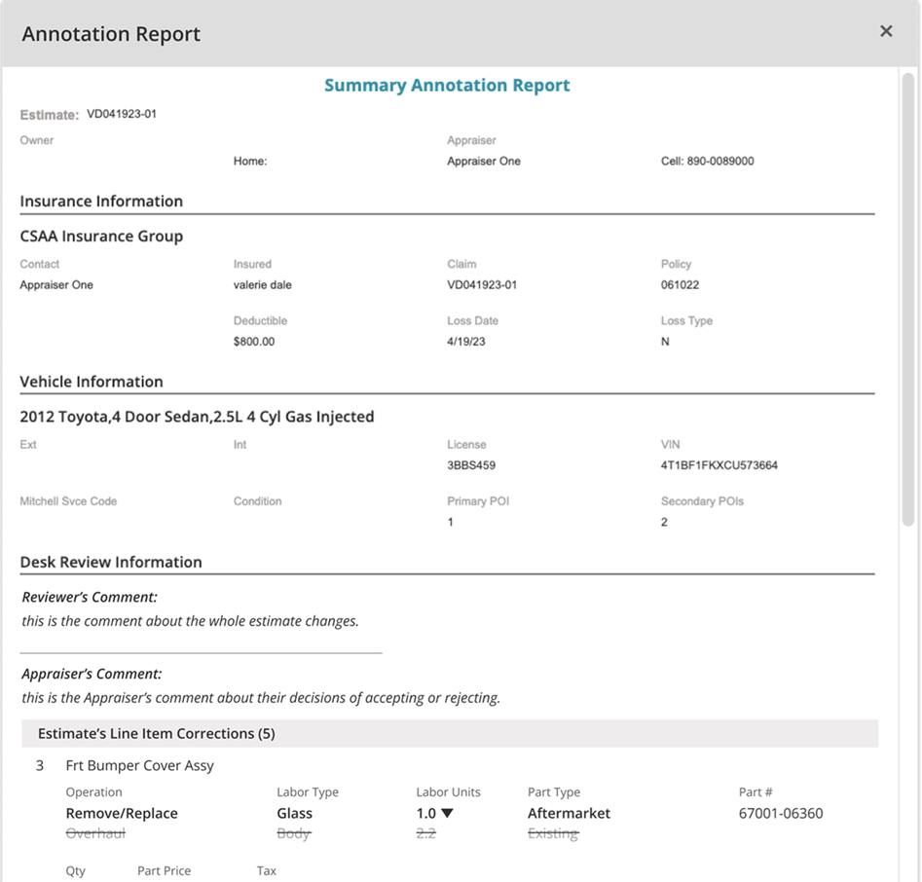Click the claim value VD041923-01
The image size is (922, 882).
(482, 285)
